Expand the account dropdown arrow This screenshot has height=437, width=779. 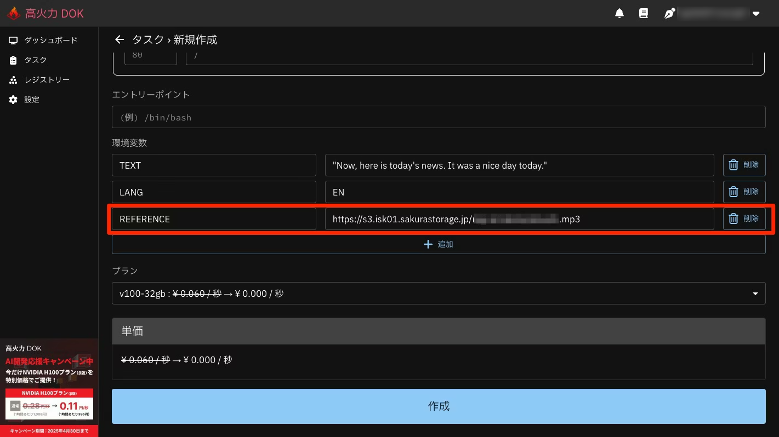click(x=757, y=14)
